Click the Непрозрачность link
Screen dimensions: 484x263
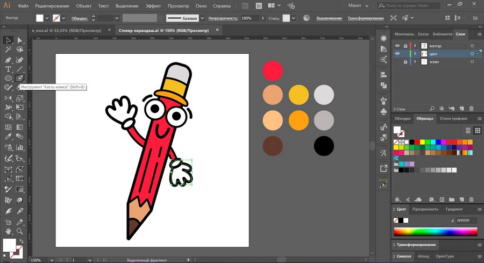[x=223, y=18]
